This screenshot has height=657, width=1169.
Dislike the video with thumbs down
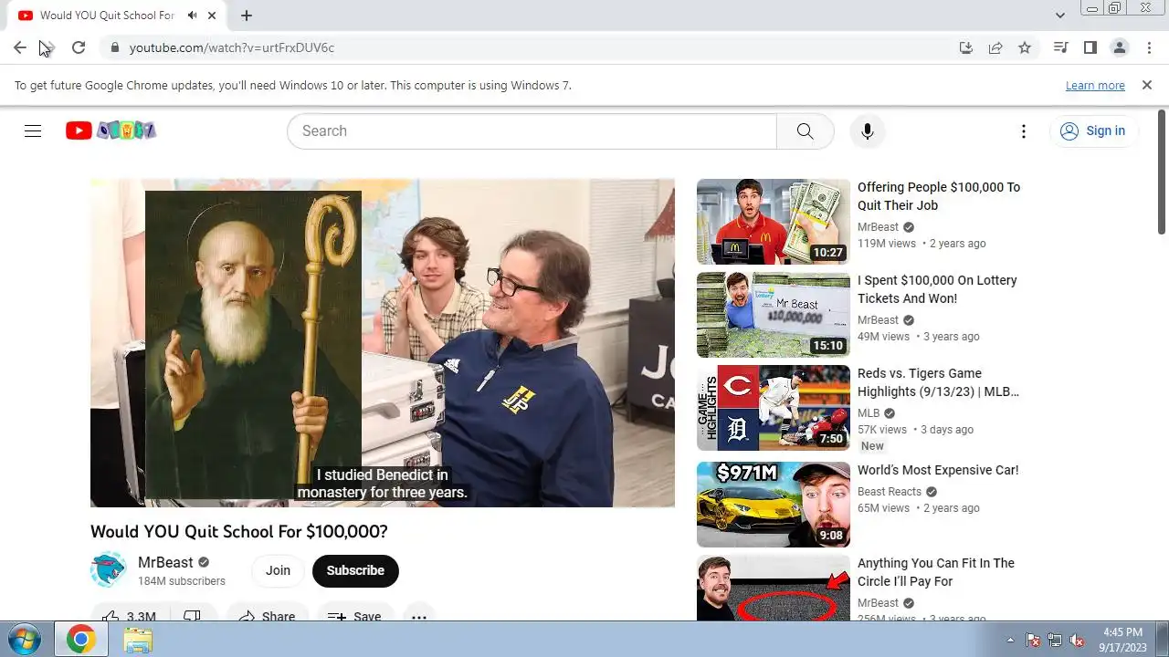click(193, 615)
